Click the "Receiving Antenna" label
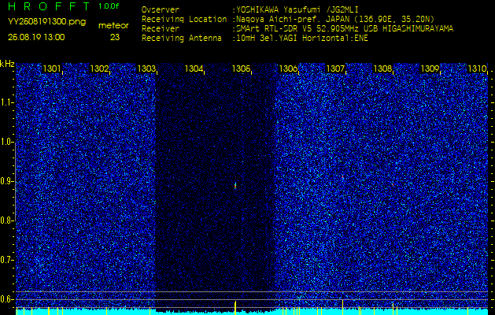Viewport: 495px width, 315px height. coord(182,39)
